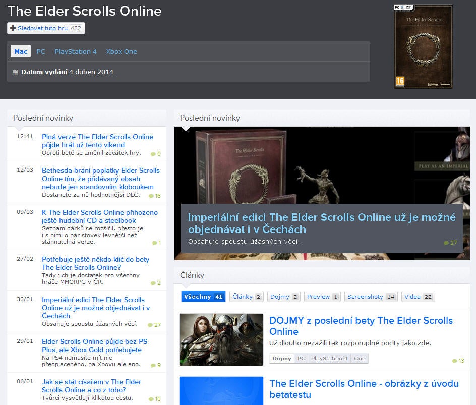Click summary 'Seznam dárků se rozšířil' text
Viewport: 476px width, 405px height.
[93, 235]
